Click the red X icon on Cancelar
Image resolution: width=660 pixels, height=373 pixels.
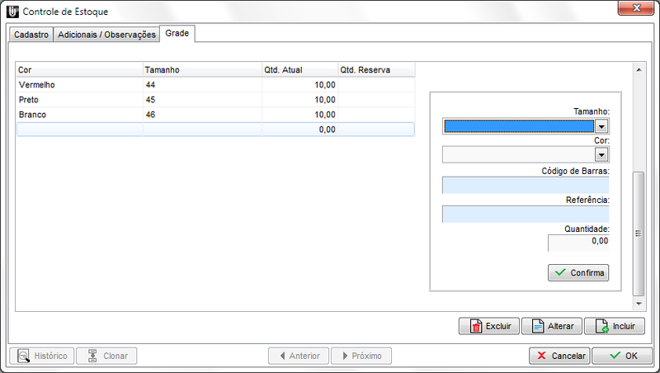pyautogui.click(x=542, y=356)
